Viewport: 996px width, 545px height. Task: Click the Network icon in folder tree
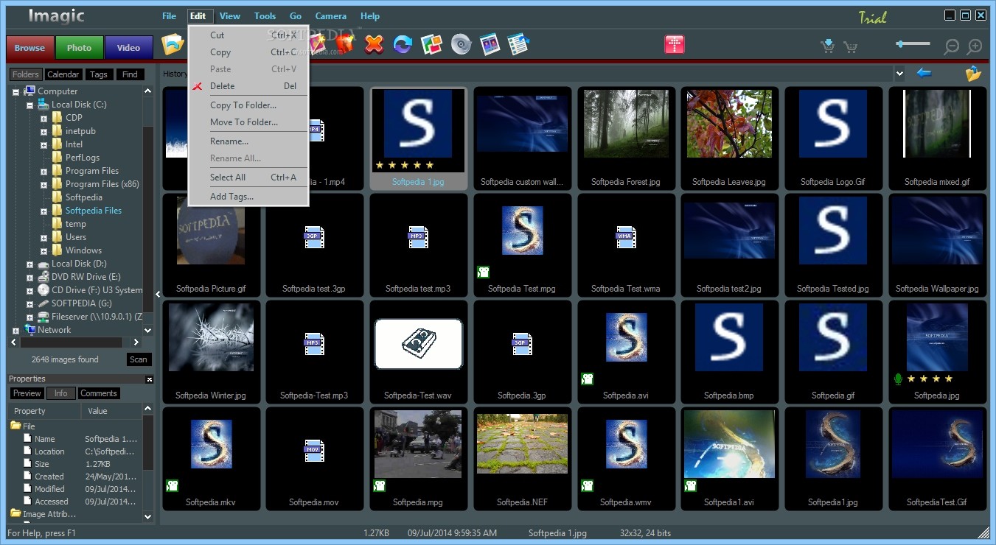[x=30, y=330]
